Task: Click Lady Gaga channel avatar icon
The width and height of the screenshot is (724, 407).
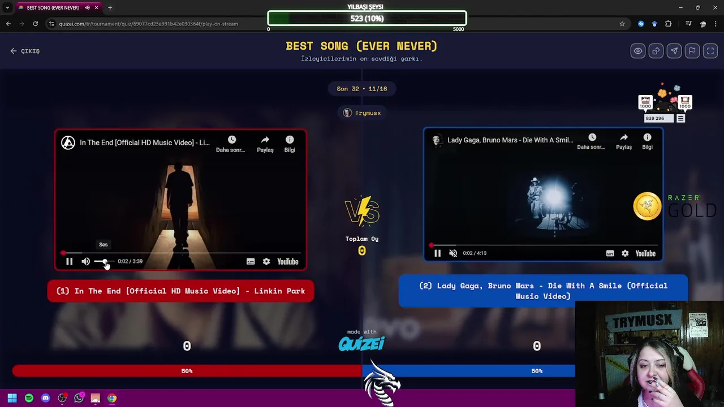Action: point(436,140)
